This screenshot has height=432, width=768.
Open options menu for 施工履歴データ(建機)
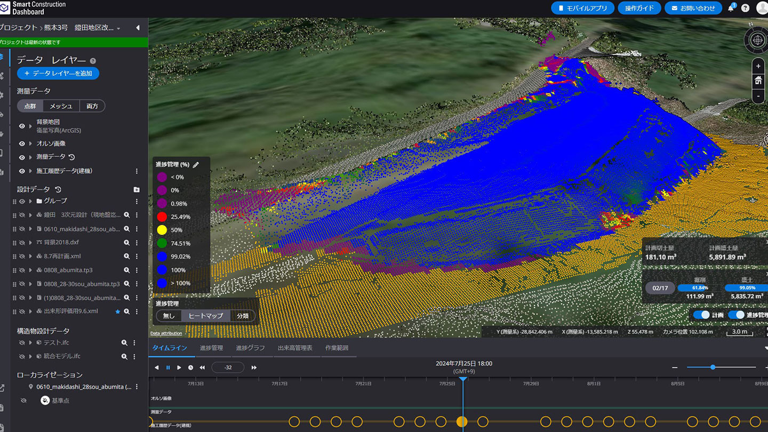137,171
